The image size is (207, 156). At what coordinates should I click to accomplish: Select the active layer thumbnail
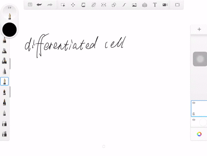pyautogui.click(x=199, y=109)
